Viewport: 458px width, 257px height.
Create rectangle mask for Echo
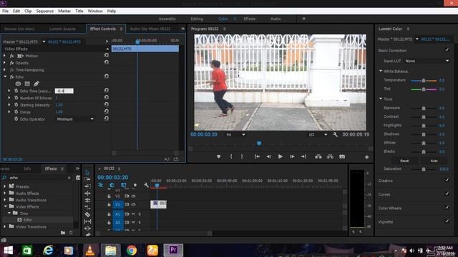27,84
